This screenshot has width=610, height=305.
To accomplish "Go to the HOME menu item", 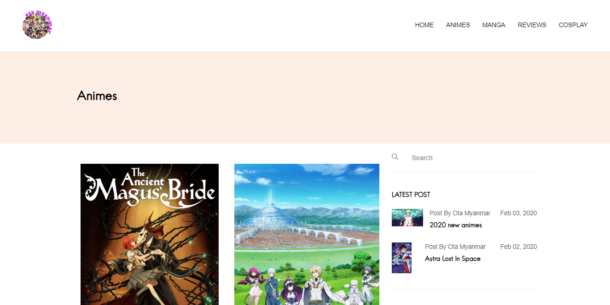I will click(424, 25).
